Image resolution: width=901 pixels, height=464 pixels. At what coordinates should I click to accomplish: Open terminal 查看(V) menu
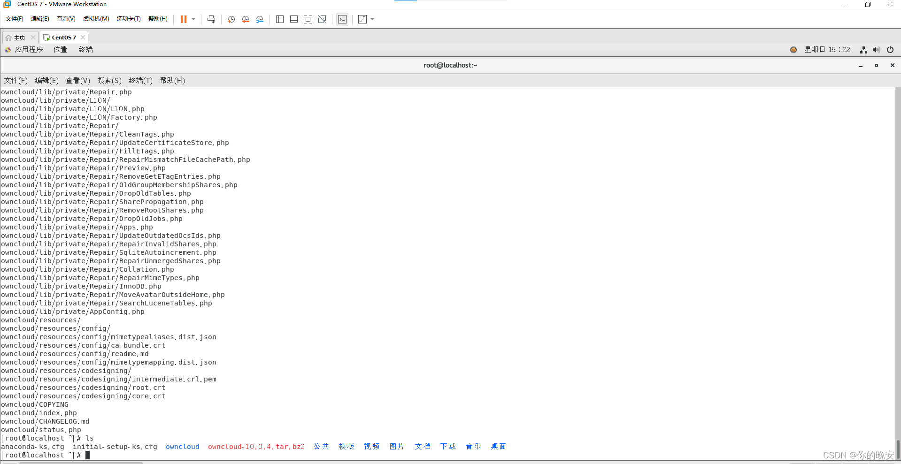[78, 81]
